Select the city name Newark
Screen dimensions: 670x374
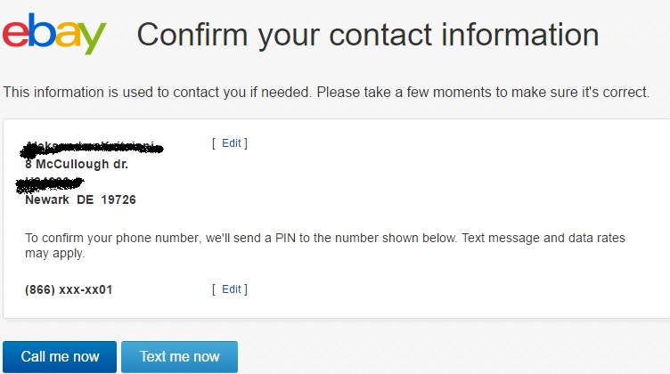point(47,199)
